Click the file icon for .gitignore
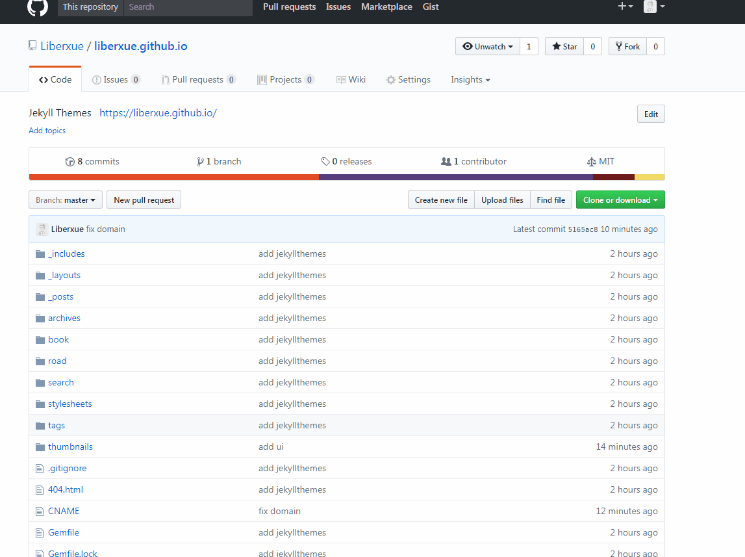The height and width of the screenshot is (557, 745). click(x=40, y=469)
